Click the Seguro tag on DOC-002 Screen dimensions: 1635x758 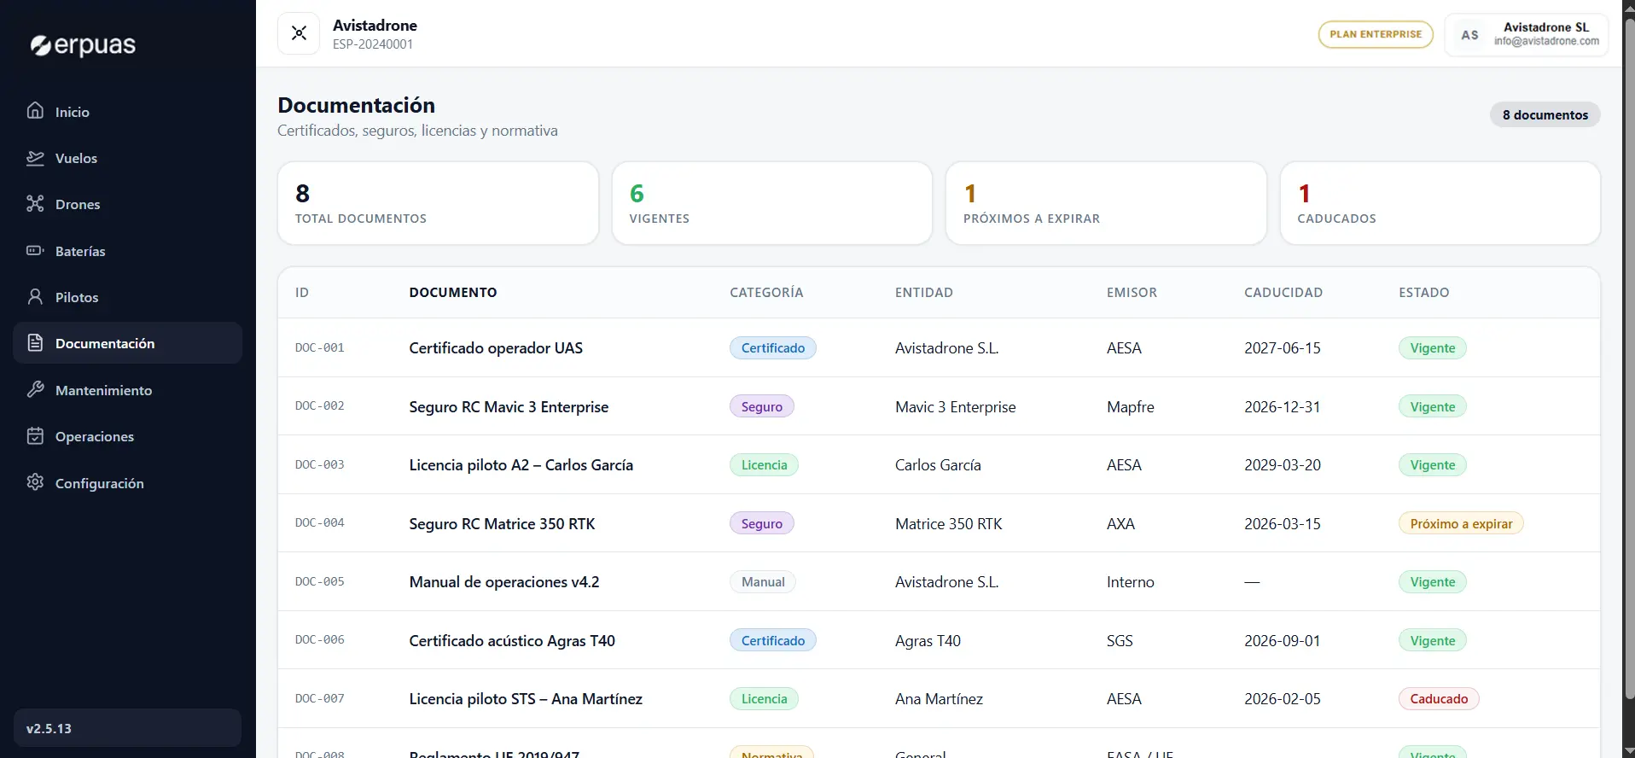click(762, 406)
